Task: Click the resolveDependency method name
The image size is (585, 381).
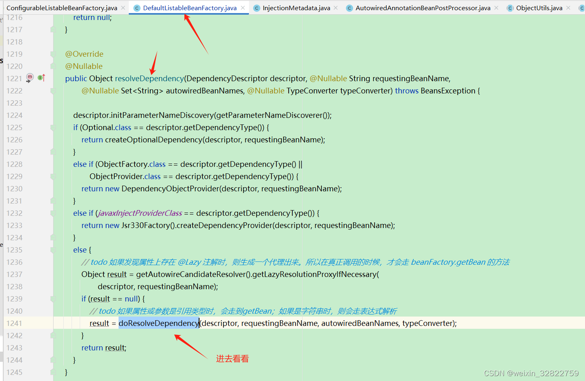Action: (149, 78)
